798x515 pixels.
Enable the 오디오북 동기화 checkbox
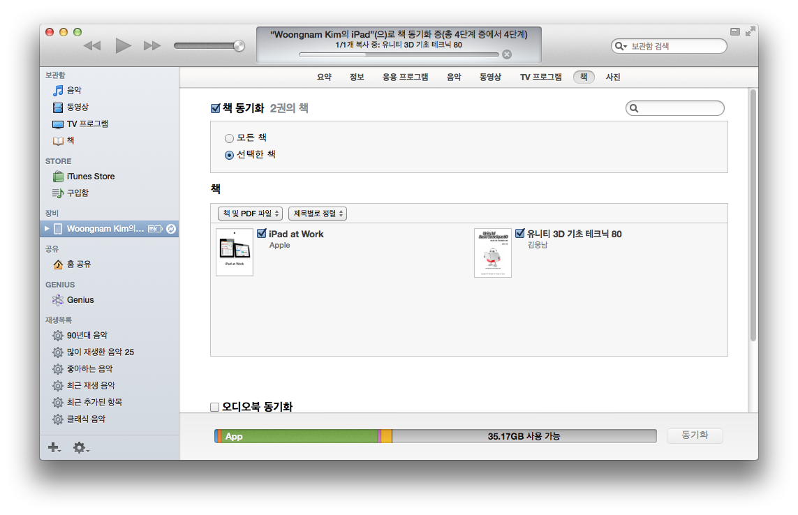pyautogui.click(x=216, y=407)
